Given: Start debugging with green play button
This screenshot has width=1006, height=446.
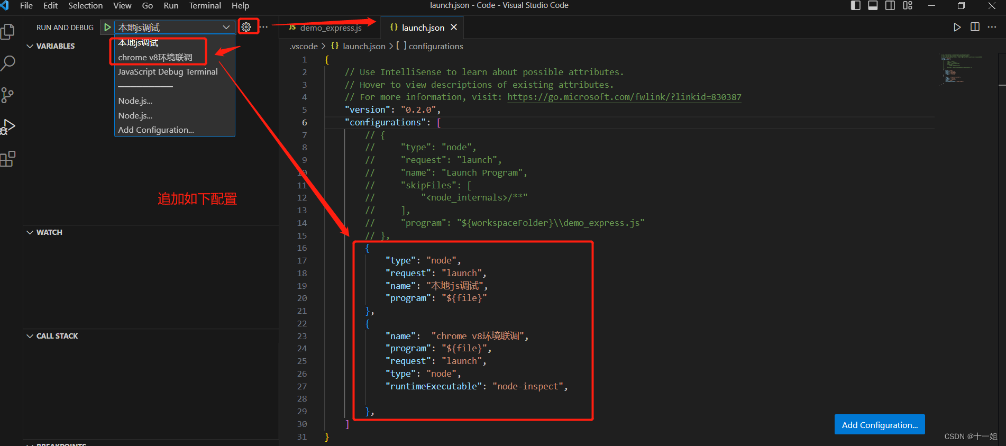Looking at the screenshot, I should click(x=107, y=27).
